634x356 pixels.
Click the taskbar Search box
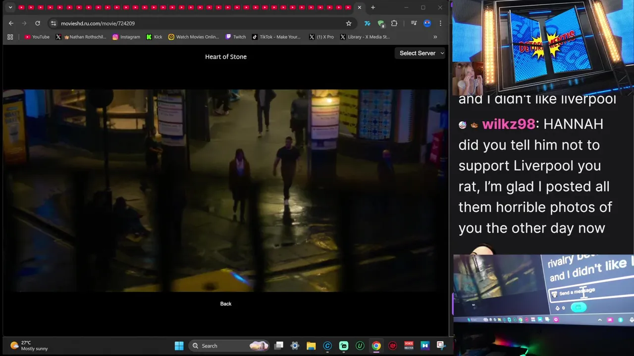coord(229,346)
